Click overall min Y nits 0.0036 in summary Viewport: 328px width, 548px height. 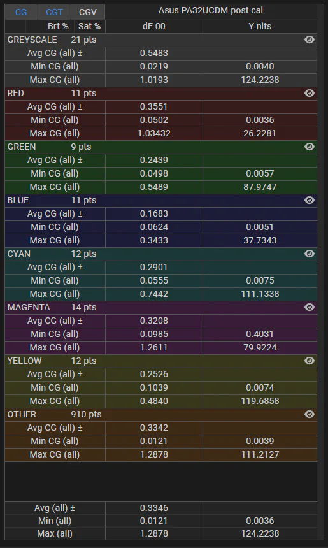[260, 521]
